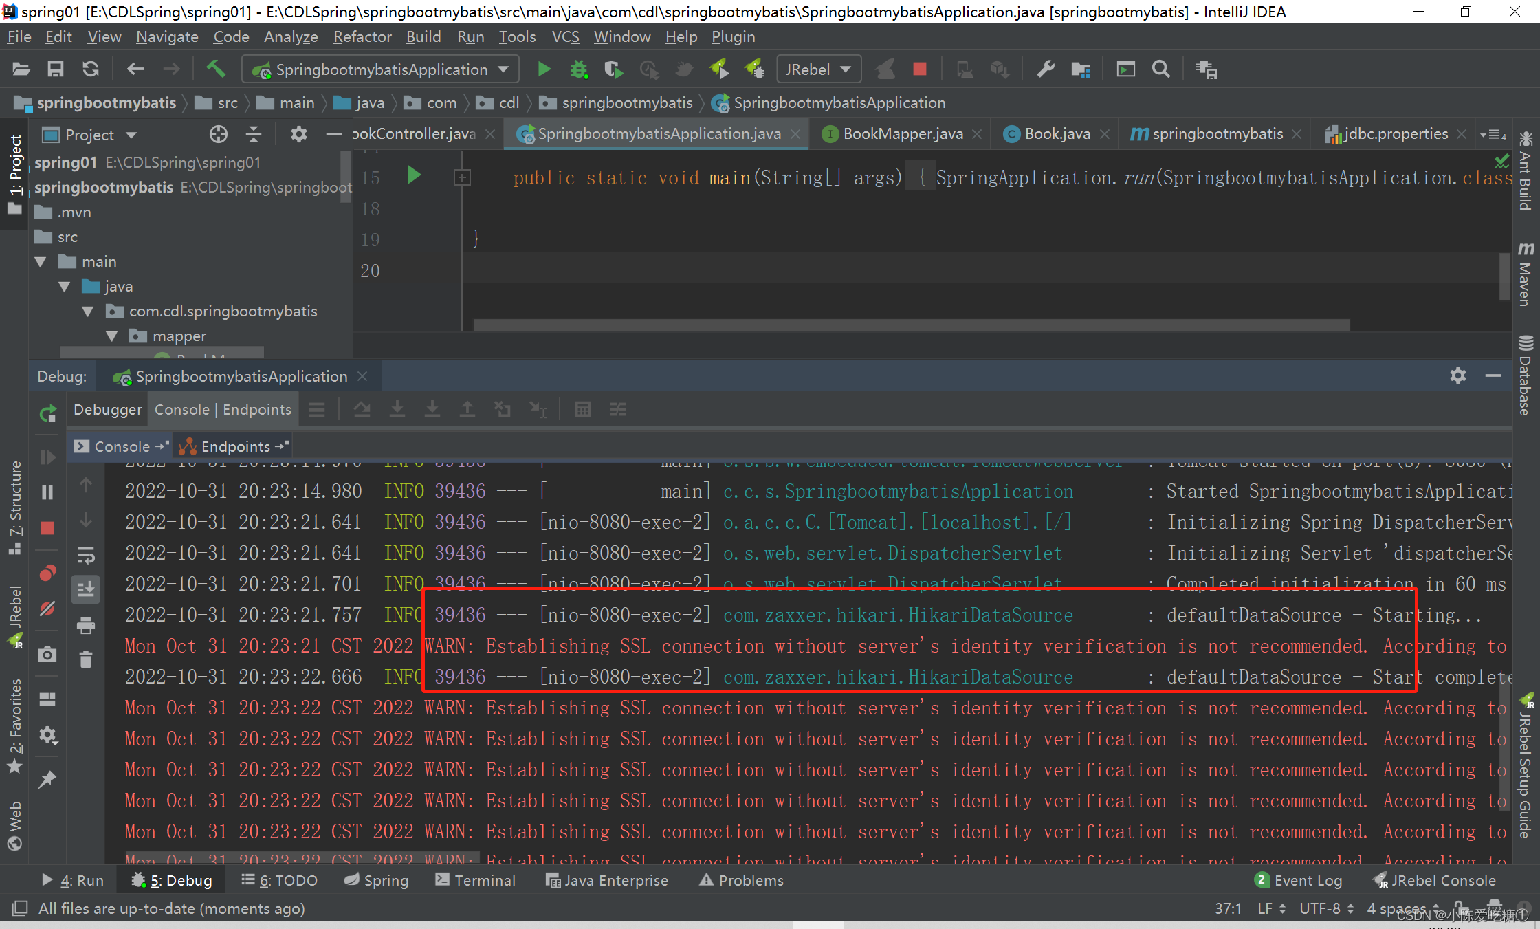Open the JRebel dropdown in toolbar
This screenshot has width=1540, height=929.
818,69
